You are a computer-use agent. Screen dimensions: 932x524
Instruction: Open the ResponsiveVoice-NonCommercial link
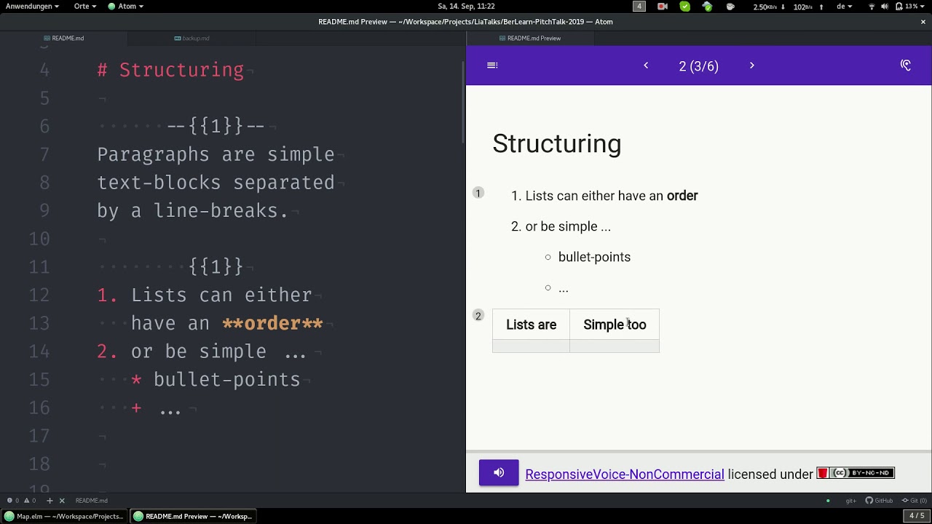click(x=625, y=475)
